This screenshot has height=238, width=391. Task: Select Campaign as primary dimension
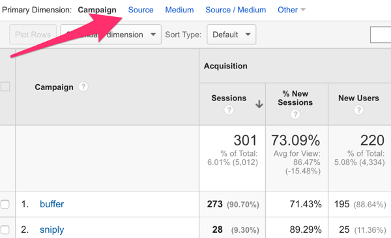pos(97,10)
